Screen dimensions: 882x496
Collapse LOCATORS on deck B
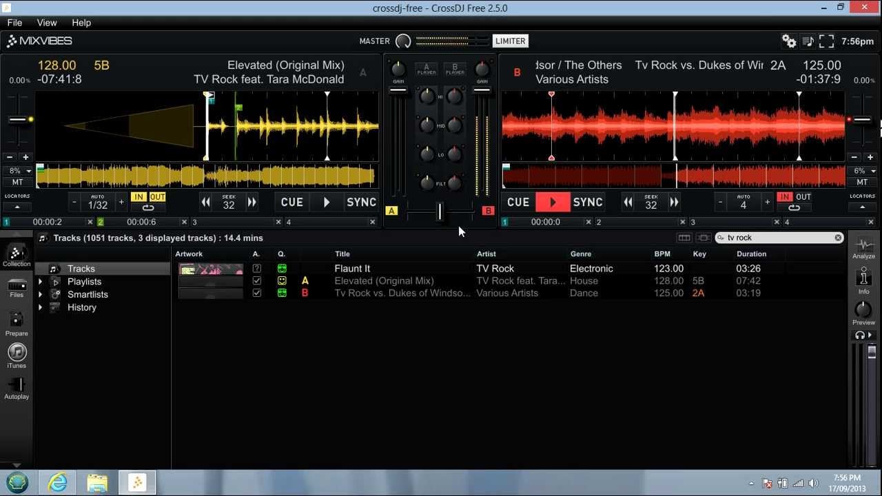pyautogui.click(x=862, y=207)
